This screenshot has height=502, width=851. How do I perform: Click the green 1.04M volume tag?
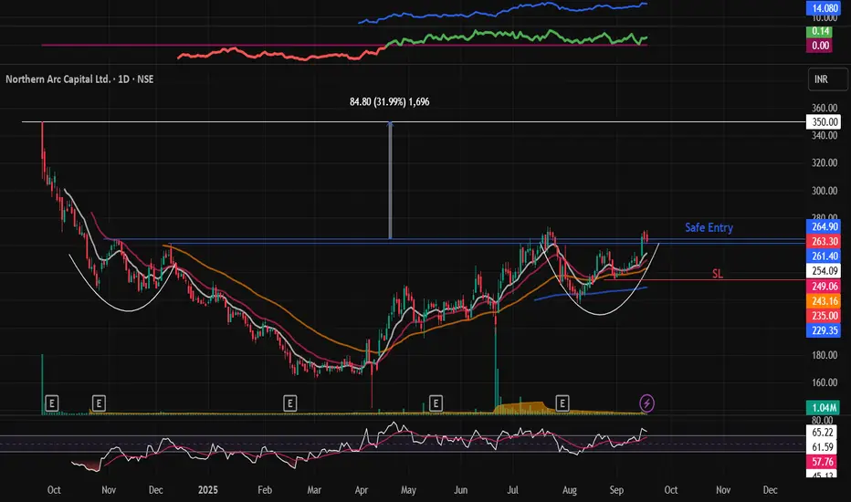click(824, 407)
